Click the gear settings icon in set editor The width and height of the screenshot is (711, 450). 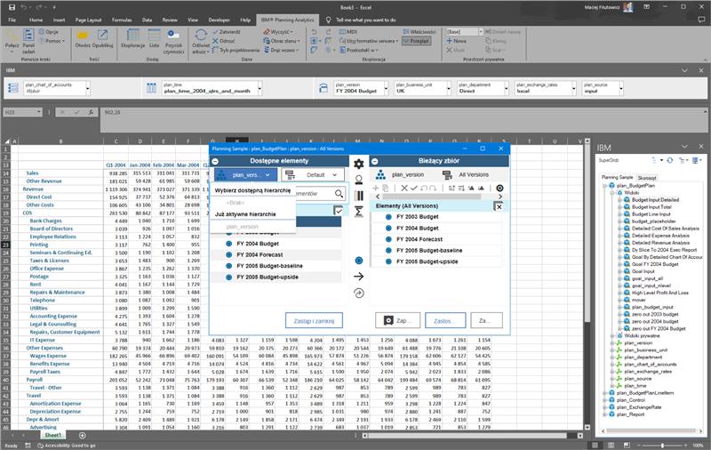coord(359,164)
